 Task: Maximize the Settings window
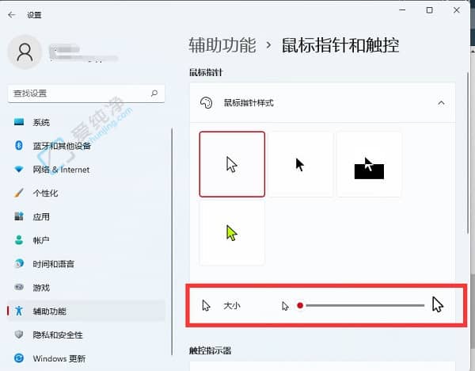coord(429,10)
